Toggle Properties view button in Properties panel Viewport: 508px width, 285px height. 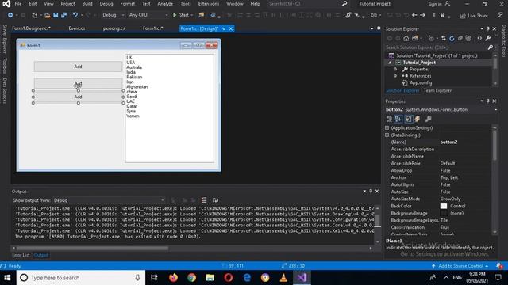pos(408,120)
